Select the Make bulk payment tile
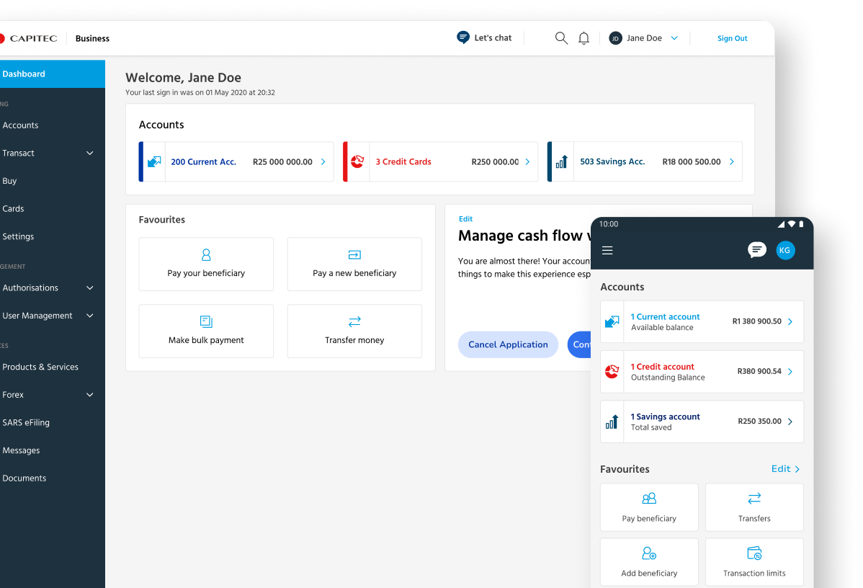 coord(206,331)
